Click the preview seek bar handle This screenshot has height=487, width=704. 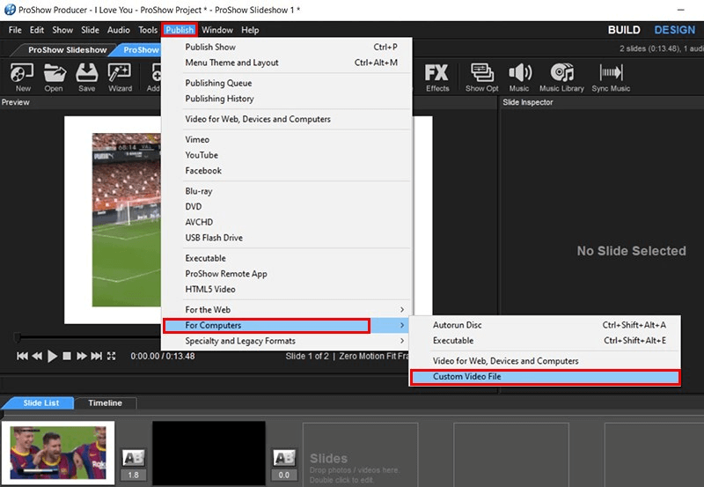pos(18,338)
